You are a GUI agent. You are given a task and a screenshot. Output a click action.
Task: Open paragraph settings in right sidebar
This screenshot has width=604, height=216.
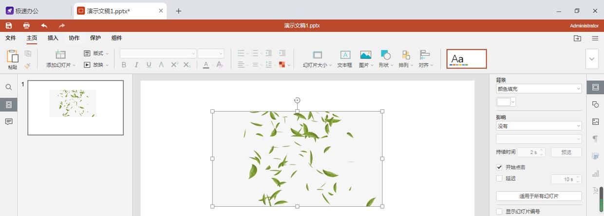(595, 139)
